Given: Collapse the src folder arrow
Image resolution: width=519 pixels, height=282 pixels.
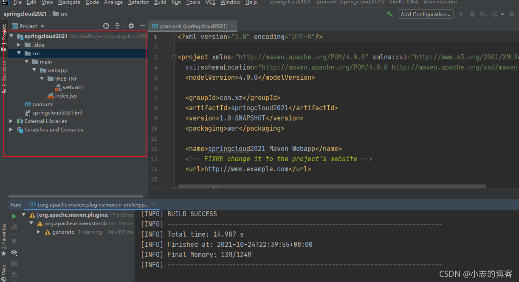Looking at the screenshot, I should coord(19,53).
